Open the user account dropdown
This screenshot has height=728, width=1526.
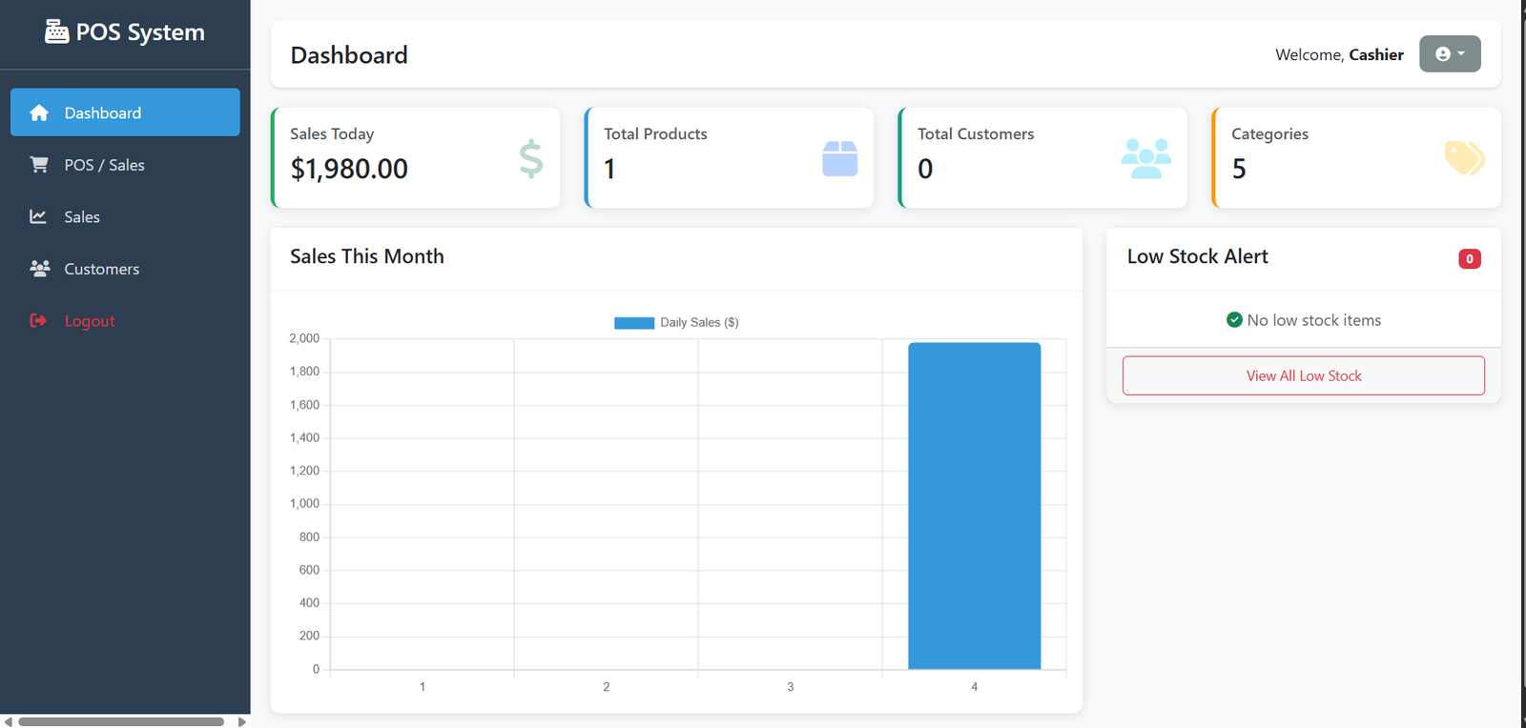tap(1449, 54)
